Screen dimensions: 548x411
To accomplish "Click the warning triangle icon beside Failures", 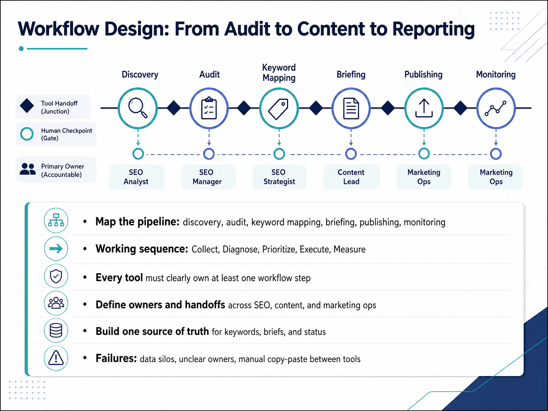I will pos(56,358).
